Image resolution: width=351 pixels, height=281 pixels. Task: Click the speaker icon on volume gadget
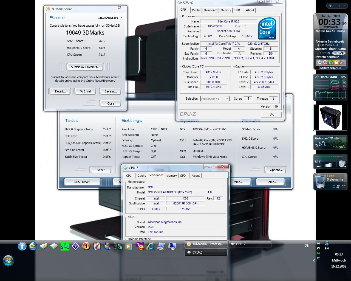(341, 164)
